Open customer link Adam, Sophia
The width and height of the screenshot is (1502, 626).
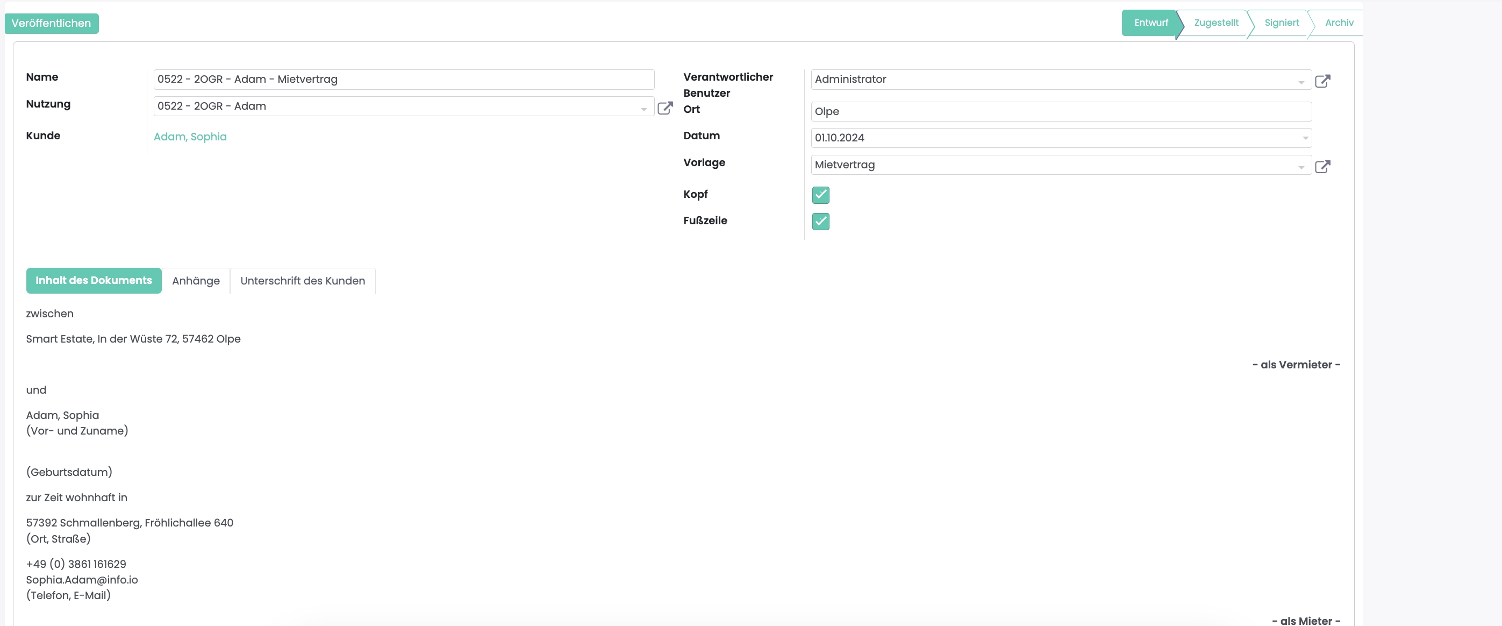190,137
